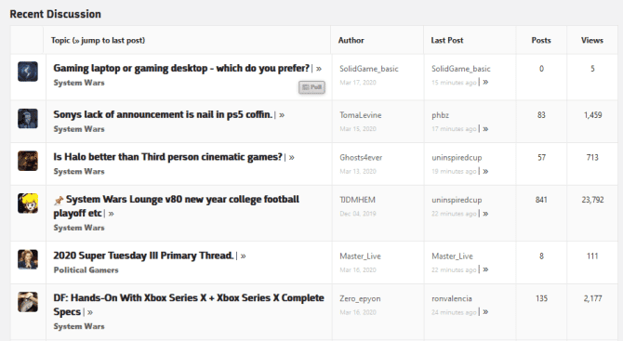
Task: Click last post arrow next to ronvalencia's timestamp
Action: point(485,312)
